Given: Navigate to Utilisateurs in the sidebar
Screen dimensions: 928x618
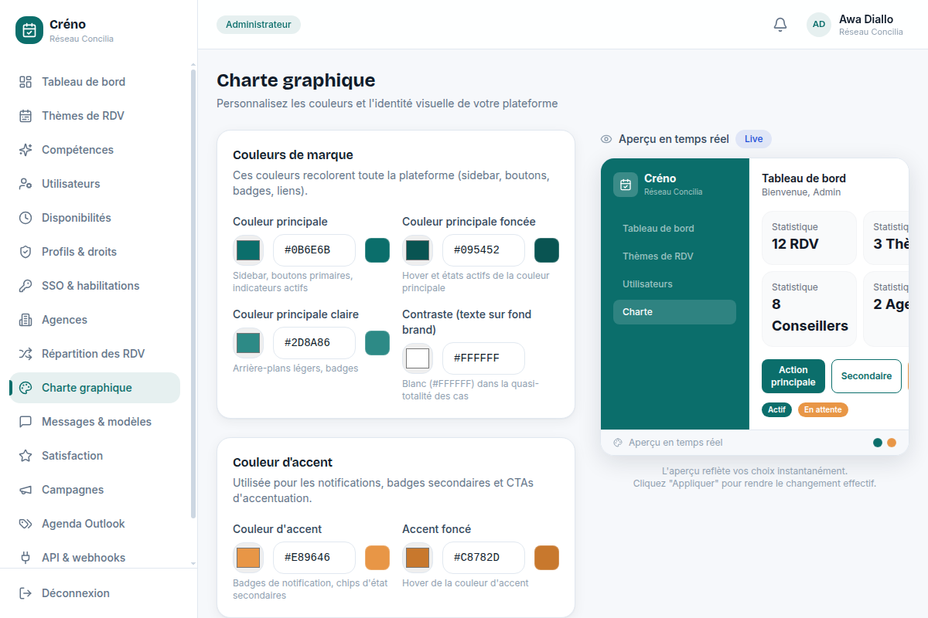Looking at the screenshot, I should pyautogui.click(x=94, y=184).
